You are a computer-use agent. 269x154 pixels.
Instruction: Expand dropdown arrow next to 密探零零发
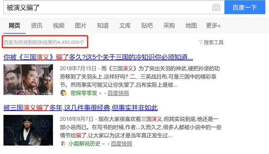(100, 93)
